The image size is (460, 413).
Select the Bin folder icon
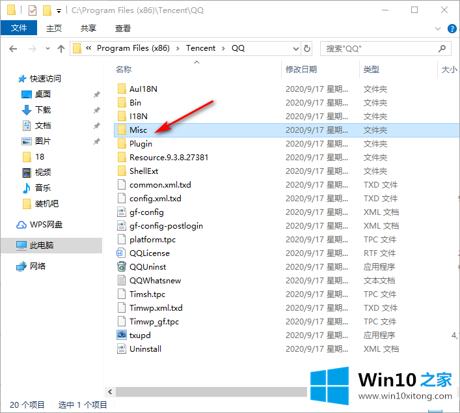point(122,102)
